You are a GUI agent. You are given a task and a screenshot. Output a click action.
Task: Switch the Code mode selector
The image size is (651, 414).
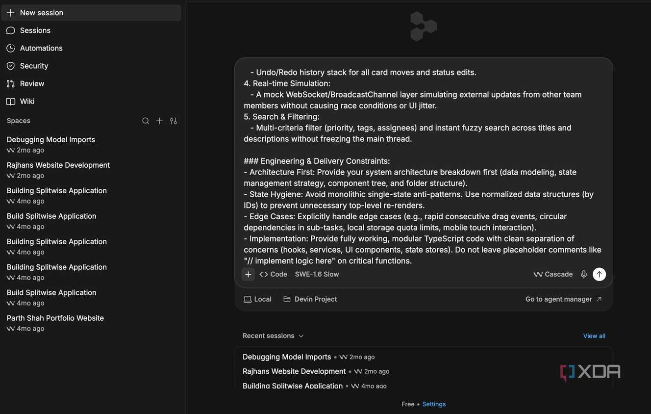pyautogui.click(x=274, y=274)
